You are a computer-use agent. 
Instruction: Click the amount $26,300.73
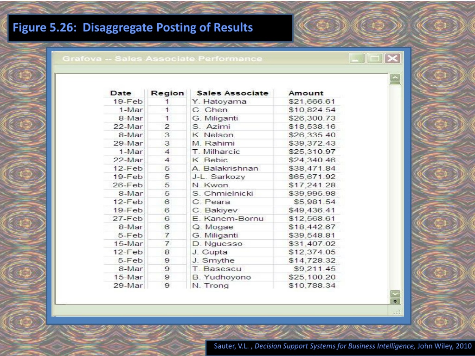[x=312, y=118]
